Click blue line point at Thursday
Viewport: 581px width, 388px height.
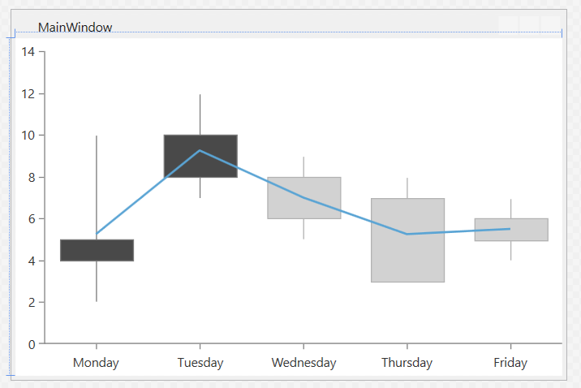407,234
